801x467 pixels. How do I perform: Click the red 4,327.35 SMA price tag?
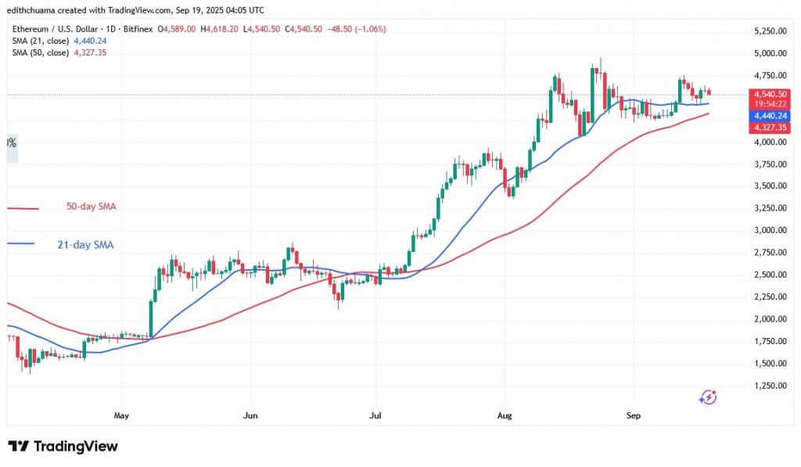coord(770,126)
